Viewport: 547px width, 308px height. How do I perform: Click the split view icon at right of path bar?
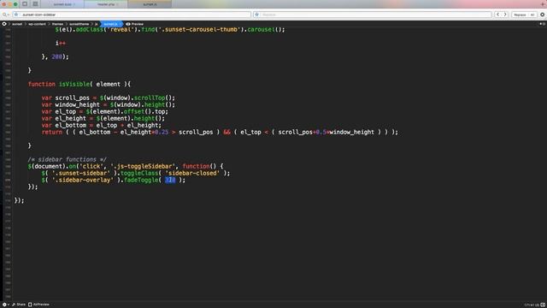coord(543,24)
